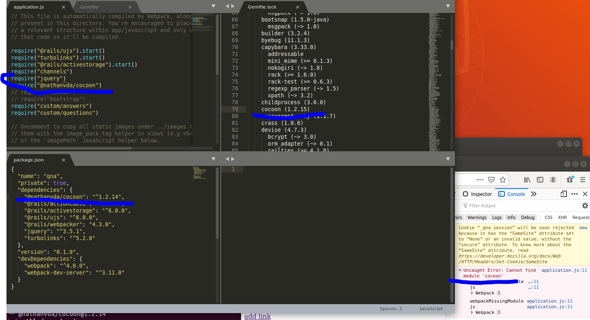
Task: Click the 'new' link in cookie warning
Action: (x=583, y=228)
